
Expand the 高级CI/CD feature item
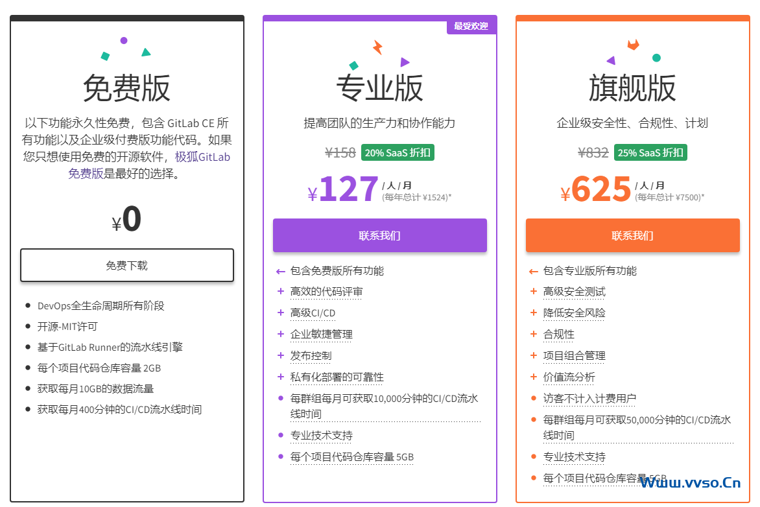313,313
